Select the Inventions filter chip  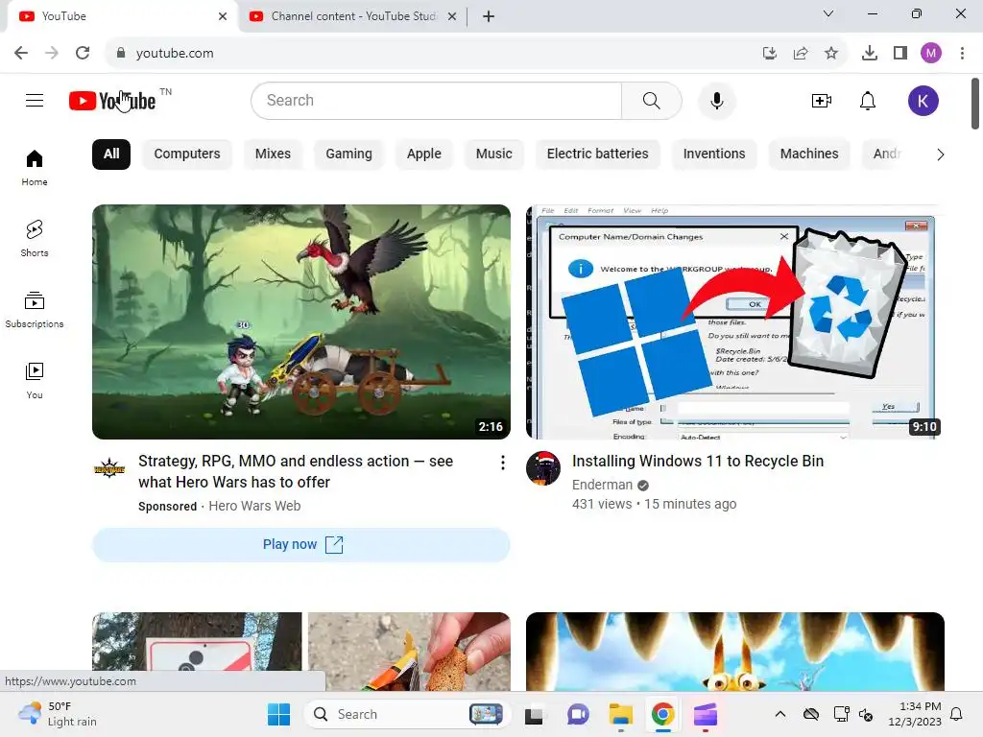(714, 155)
